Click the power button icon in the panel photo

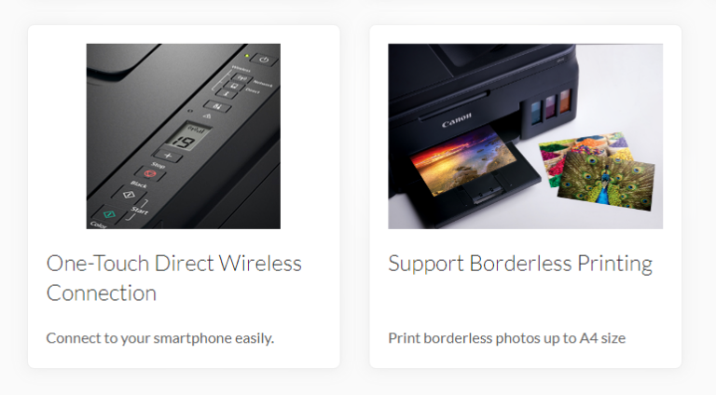264,60
